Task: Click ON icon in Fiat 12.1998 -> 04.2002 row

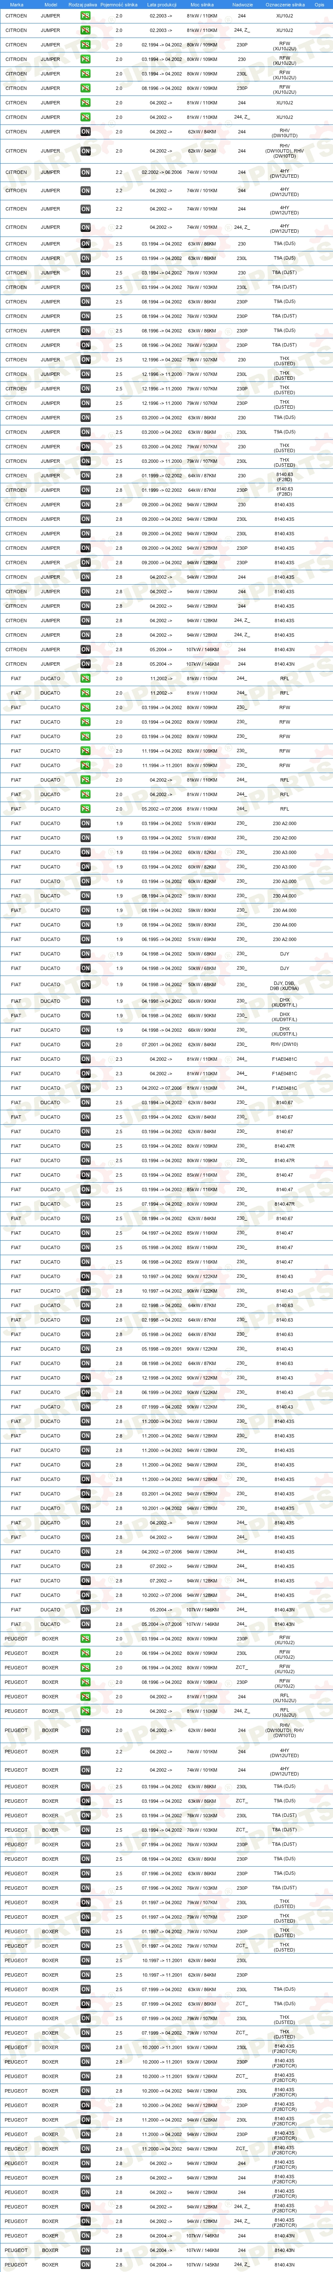Action: (86, 1378)
